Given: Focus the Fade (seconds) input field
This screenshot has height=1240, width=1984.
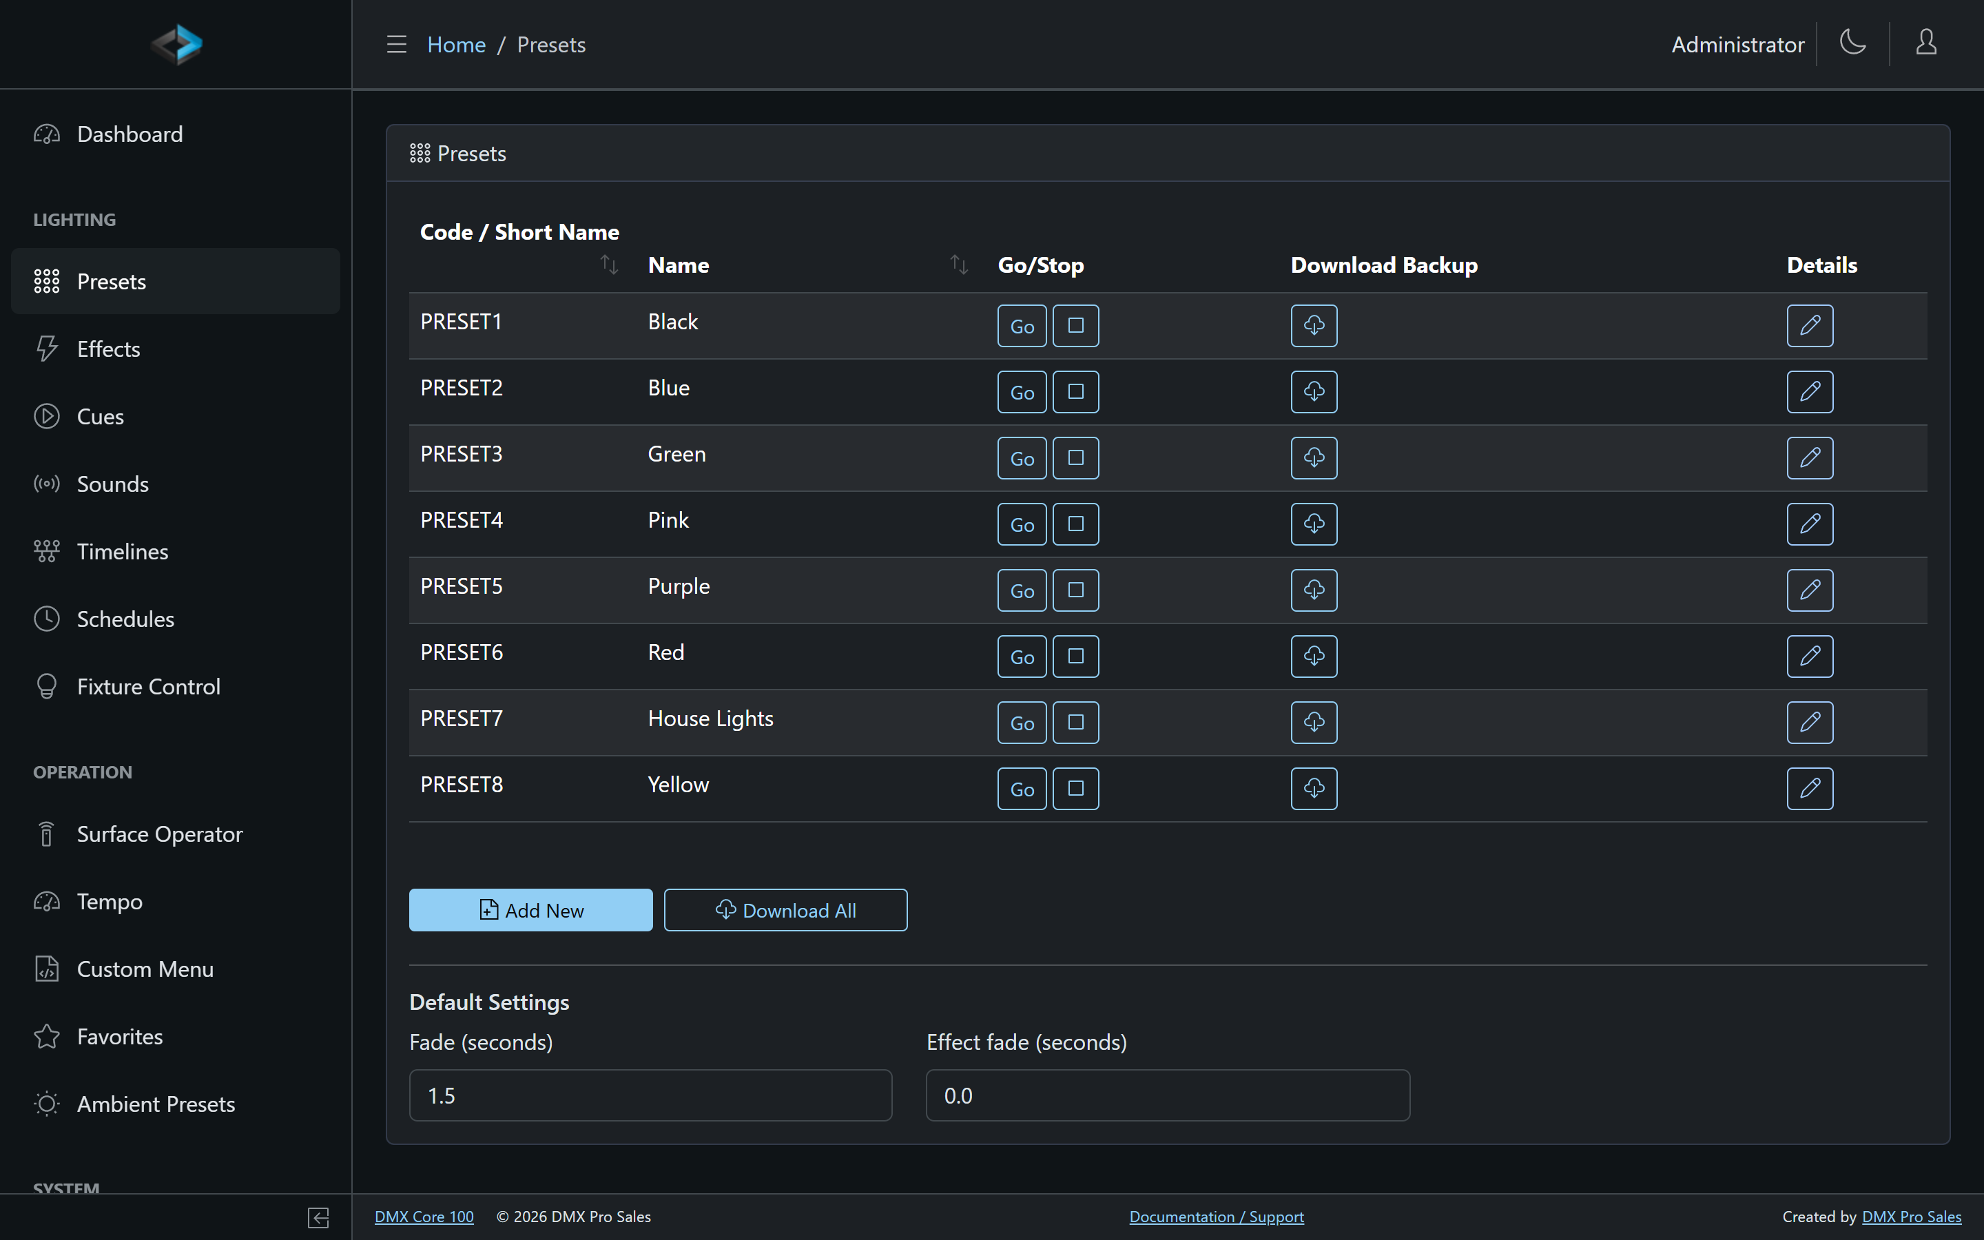Looking at the screenshot, I should tap(650, 1095).
